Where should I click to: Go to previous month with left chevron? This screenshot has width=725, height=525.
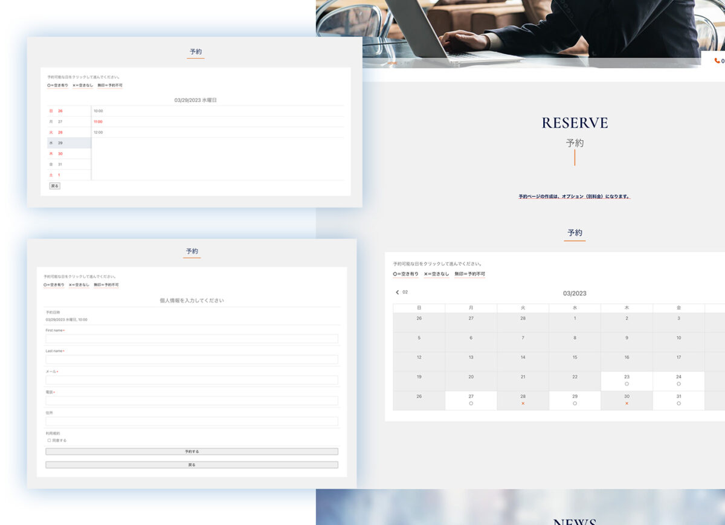pyautogui.click(x=398, y=292)
